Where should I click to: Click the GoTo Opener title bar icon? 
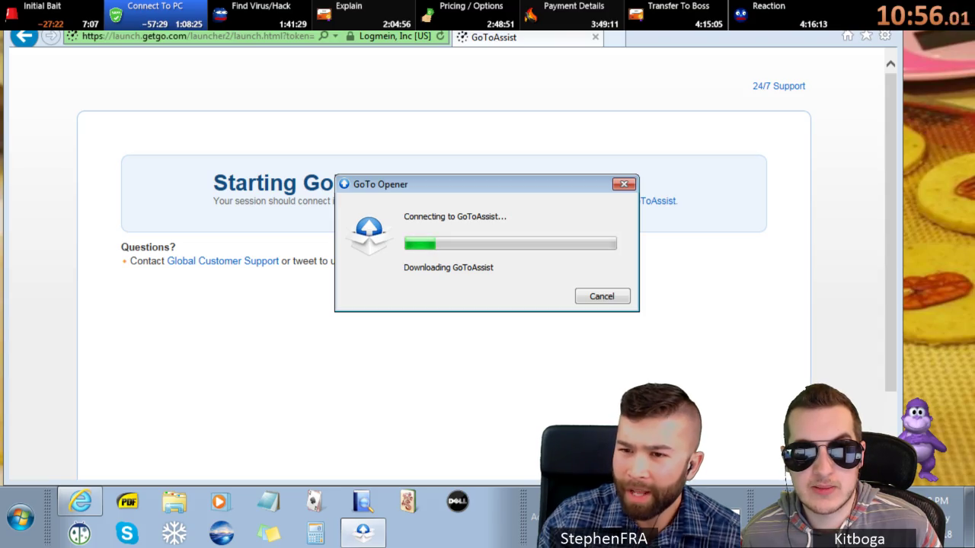click(x=344, y=184)
